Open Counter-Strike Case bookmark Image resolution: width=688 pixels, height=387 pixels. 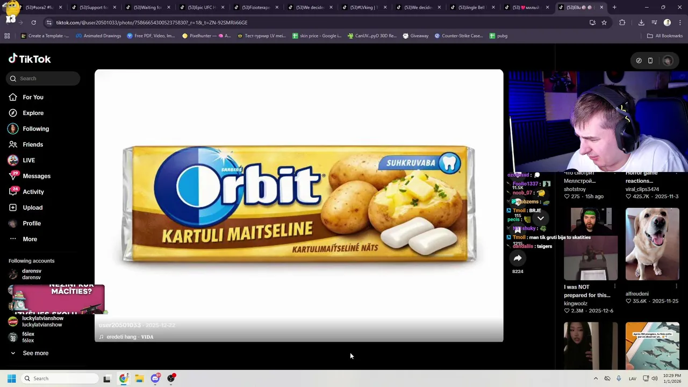[x=458, y=36]
